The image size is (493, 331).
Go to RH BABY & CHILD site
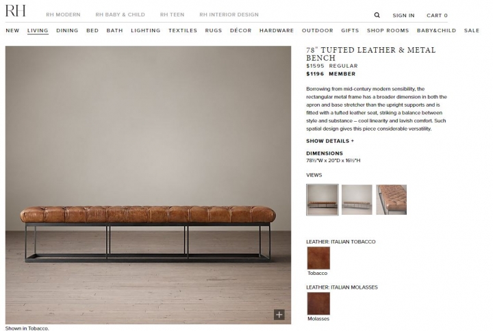(120, 14)
